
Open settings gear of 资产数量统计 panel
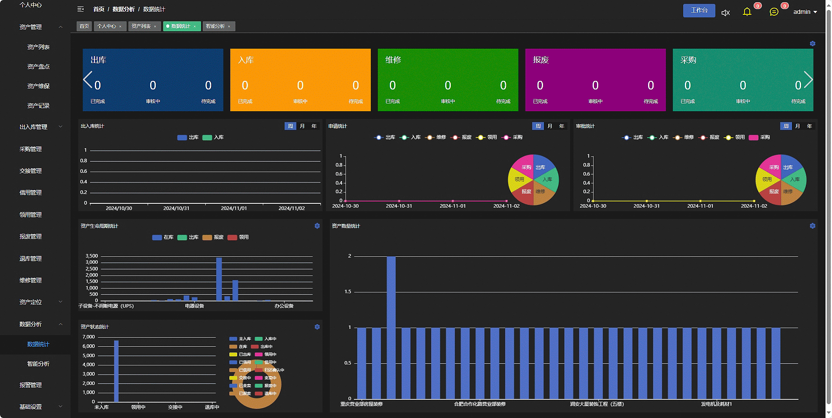coord(812,226)
